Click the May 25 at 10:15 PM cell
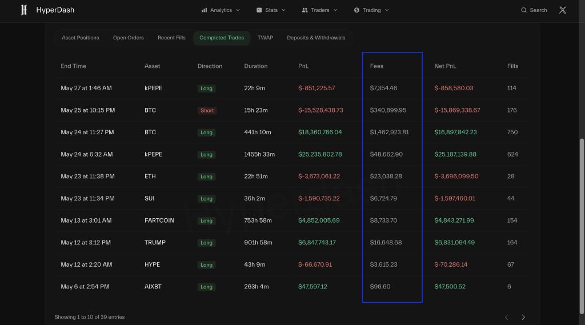This screenshot has width=585, height=325. pos(87,110)
